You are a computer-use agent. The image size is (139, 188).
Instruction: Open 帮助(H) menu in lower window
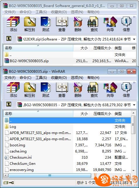tap(93, 78)
